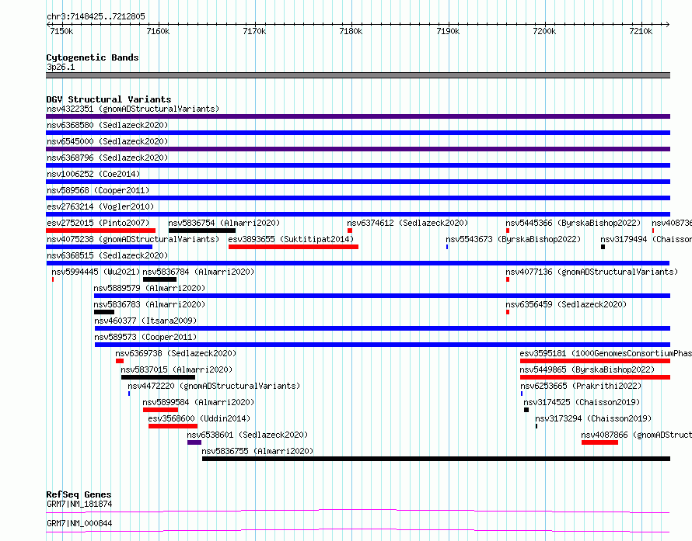Click the nsv5994445 (Wu2021) red tick
The width and height of the screenshot is (692, 541).
click(53, 279)
